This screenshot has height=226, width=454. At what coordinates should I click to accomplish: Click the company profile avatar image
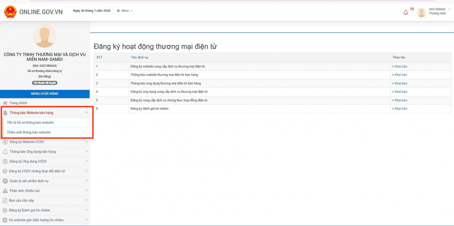tap(45, 36)
